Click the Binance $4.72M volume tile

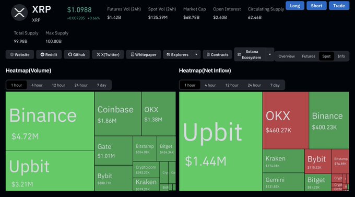(x=50, y=121)
